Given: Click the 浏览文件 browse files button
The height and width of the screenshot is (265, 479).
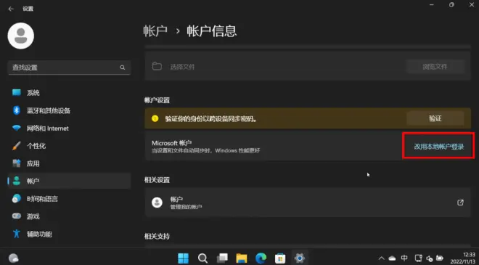Looking at the screenshot, I should point(435,66).
